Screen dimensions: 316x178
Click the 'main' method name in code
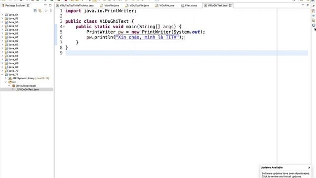point(131,27)
